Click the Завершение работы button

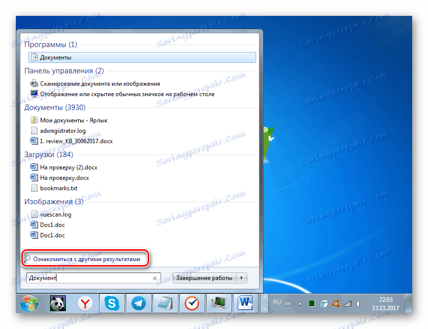point(204,278)
